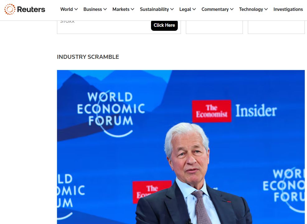The image size is (307, 224).
Task: Expand the Markets dropdown chevron
Action: click(133, 9)
